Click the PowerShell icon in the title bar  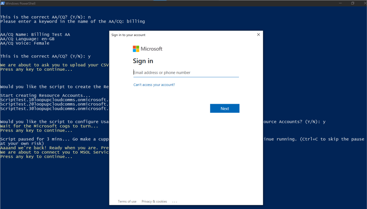tap(3, 3)
